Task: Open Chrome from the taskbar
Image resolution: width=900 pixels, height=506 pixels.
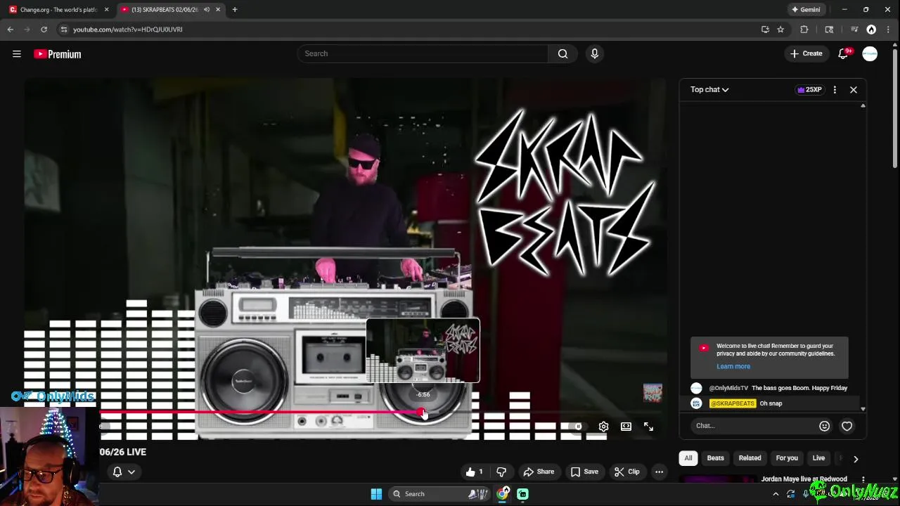Action: pos(502,494)
